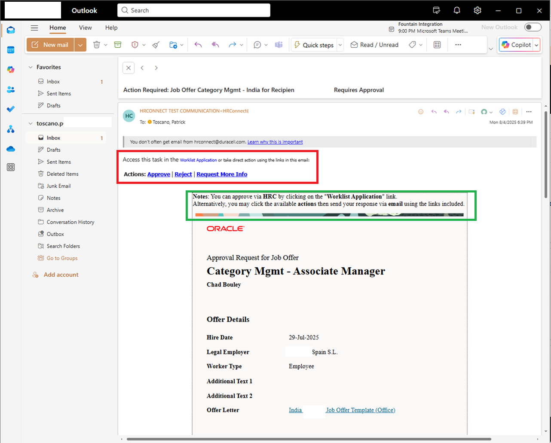Collapse the Favorites section

click(x=30, y=67)
